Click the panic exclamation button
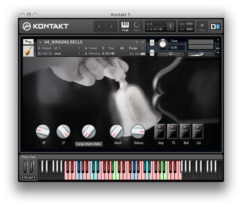Screen dimensions: 242x207 [171, 26]
